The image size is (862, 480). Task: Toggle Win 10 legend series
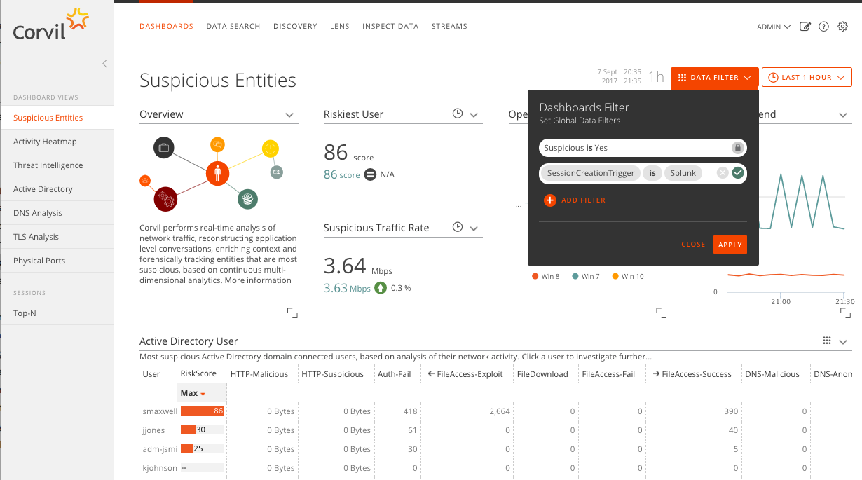click(x=628, y=276)
